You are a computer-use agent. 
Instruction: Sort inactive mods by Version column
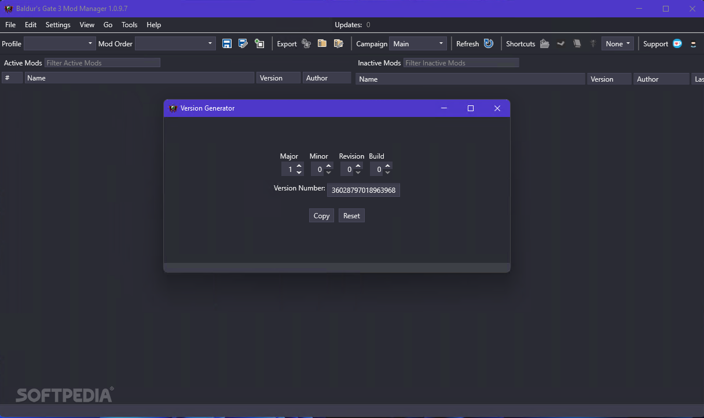tap(610, 79)
